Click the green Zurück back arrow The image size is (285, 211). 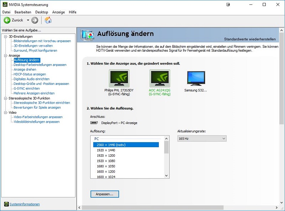(7, 20)
